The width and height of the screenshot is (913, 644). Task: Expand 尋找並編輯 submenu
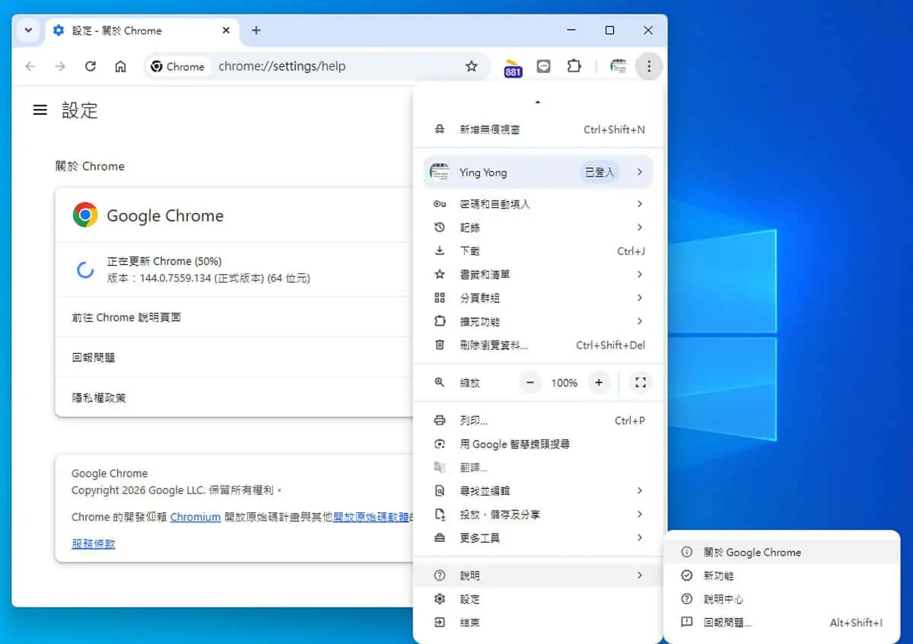click(x=539, y=491)
